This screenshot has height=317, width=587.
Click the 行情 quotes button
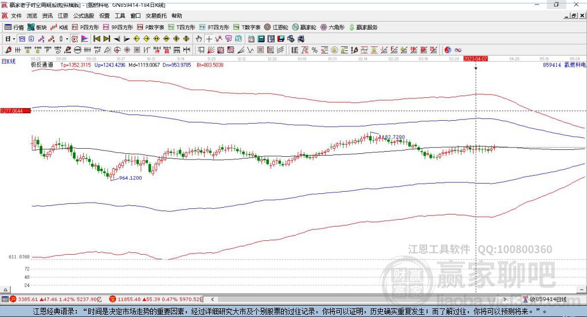[14, 27]
